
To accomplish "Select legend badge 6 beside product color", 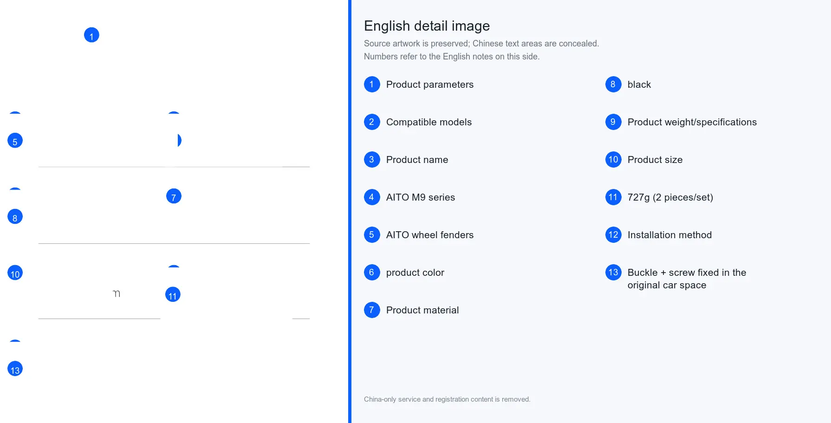I will [372, 273].
